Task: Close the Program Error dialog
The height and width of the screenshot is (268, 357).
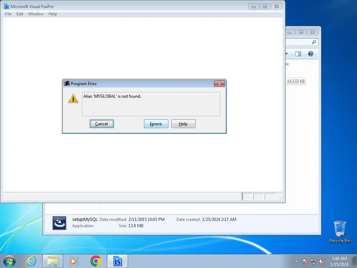Action: (x=220, y=84)
